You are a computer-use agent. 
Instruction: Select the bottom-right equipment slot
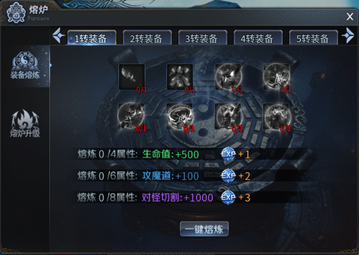(x=277, y=116)
